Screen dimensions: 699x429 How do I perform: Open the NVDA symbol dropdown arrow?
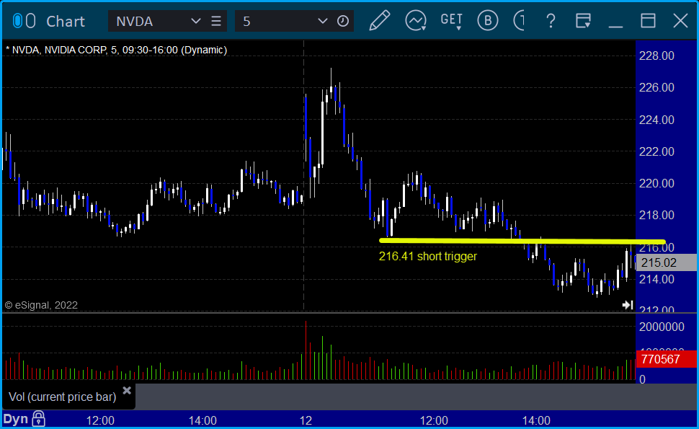[195, 21]
